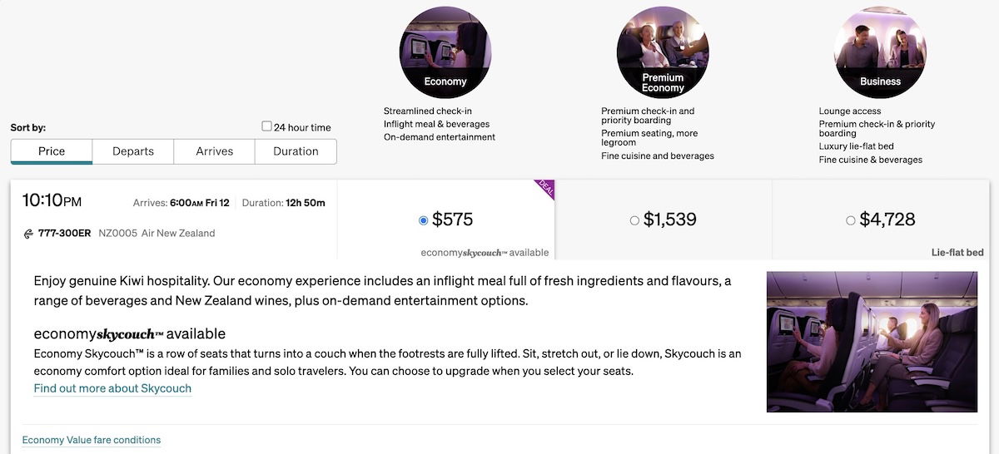Image resolution: width=999 pixels, height=454 pixels.
Task: Click the Economy cabin circle image
Action: [x=445, y=52]
